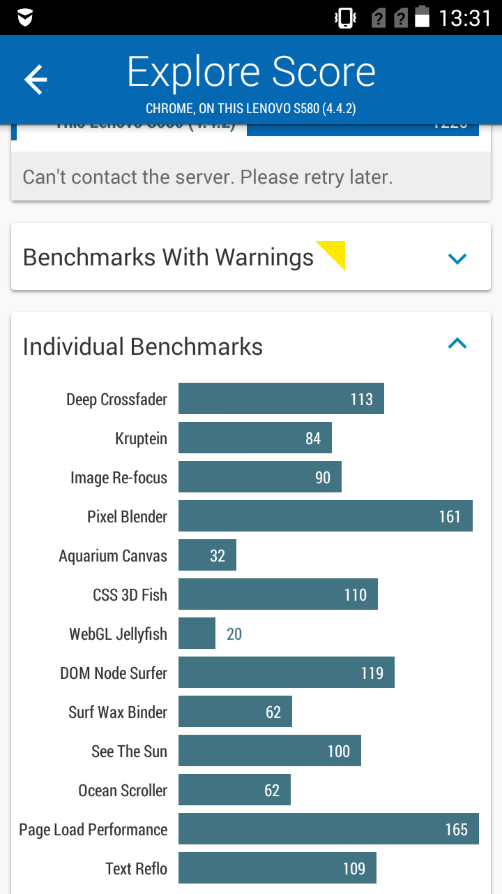The width and height of the screenshot is (502, 894).
Task: Select the See The Sun score bar
Action: point(270,751)
